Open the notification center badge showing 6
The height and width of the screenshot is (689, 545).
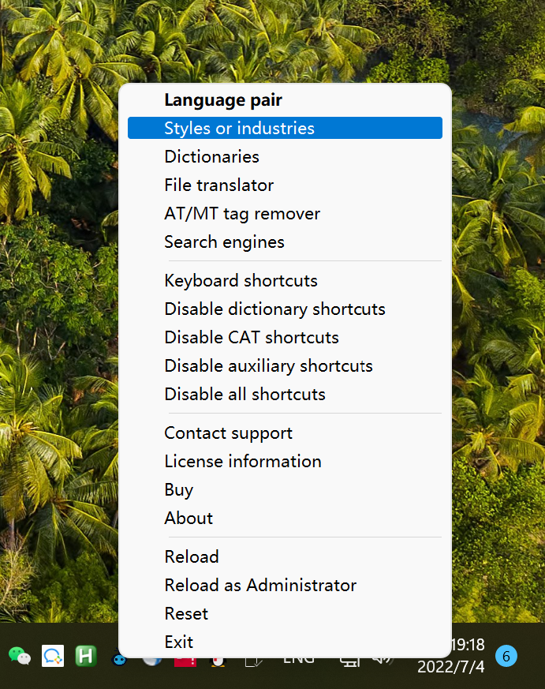[506, 655]
